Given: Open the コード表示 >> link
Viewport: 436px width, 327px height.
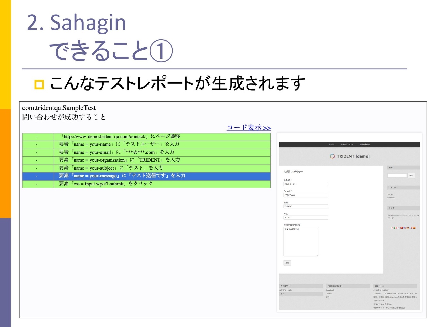Looking at the screenshot, I should tap(249, 128).
